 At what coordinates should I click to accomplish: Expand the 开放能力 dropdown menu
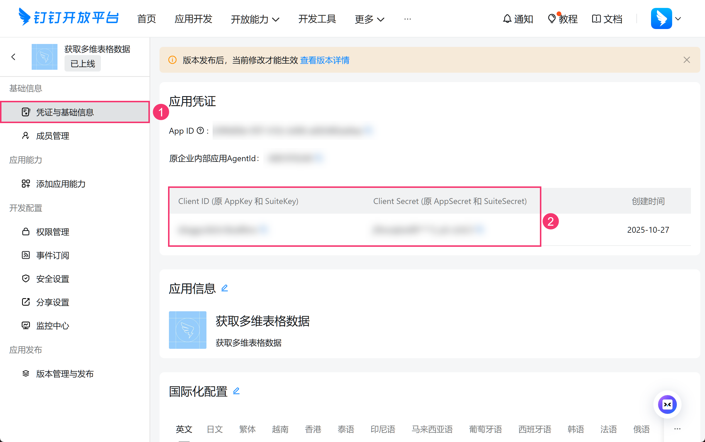click(x=255, y=19)
